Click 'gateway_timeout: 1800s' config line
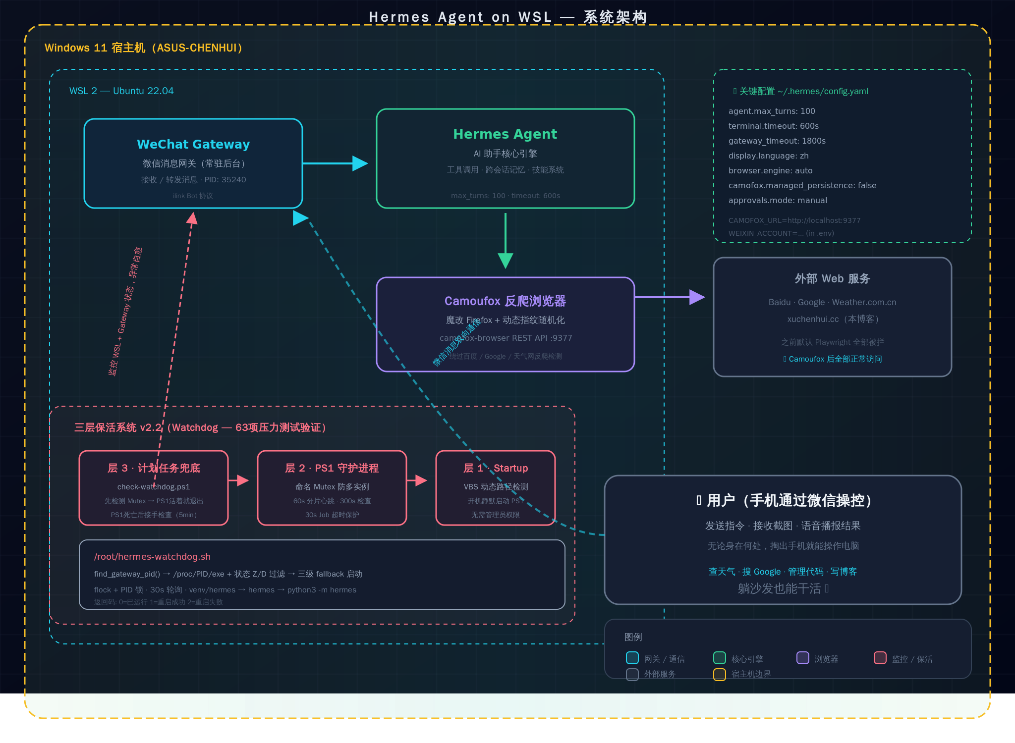Screen dimensions: 1015x743 (777, 141)
